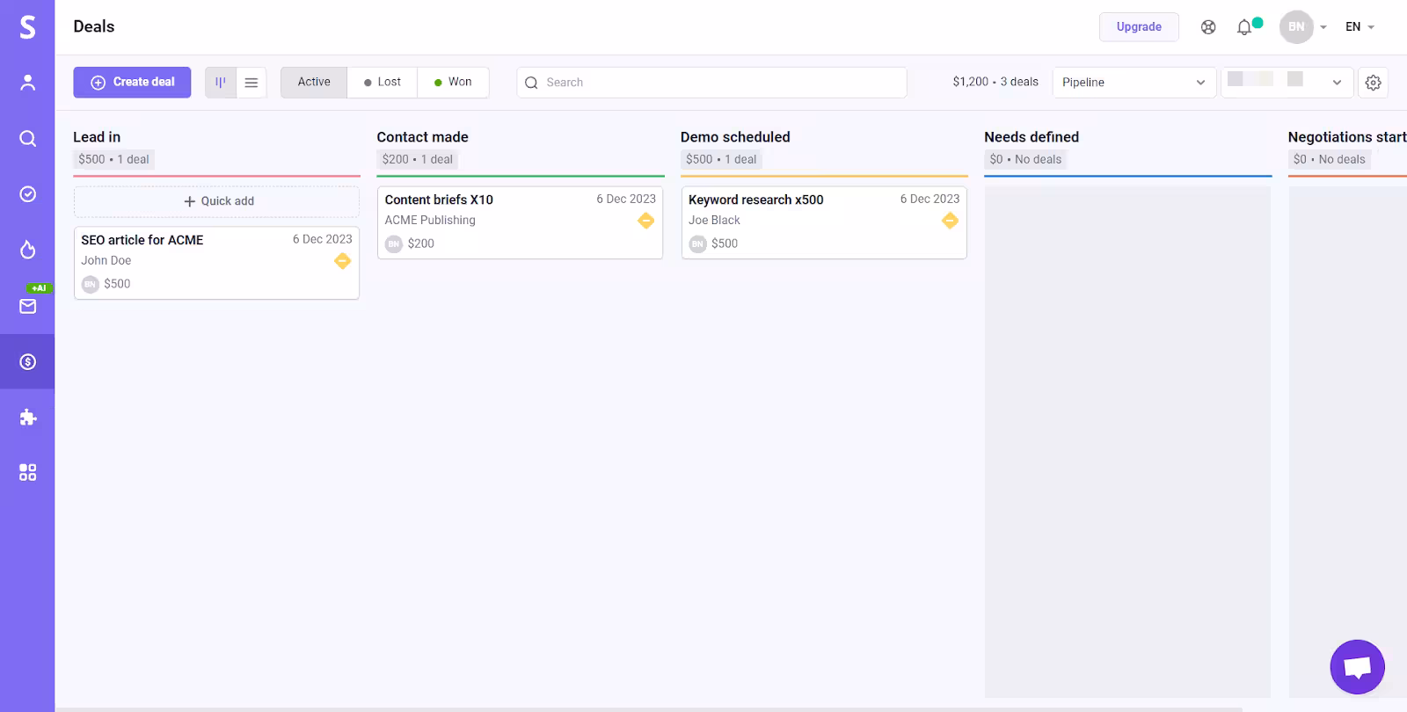Open the integrations puzzle icon
Viewport: 1407px width, 712px height.
pos(27,417)
